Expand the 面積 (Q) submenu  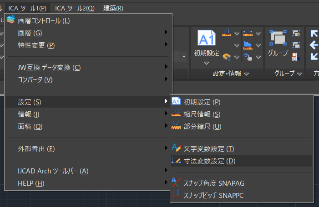[x=88, y=126]
